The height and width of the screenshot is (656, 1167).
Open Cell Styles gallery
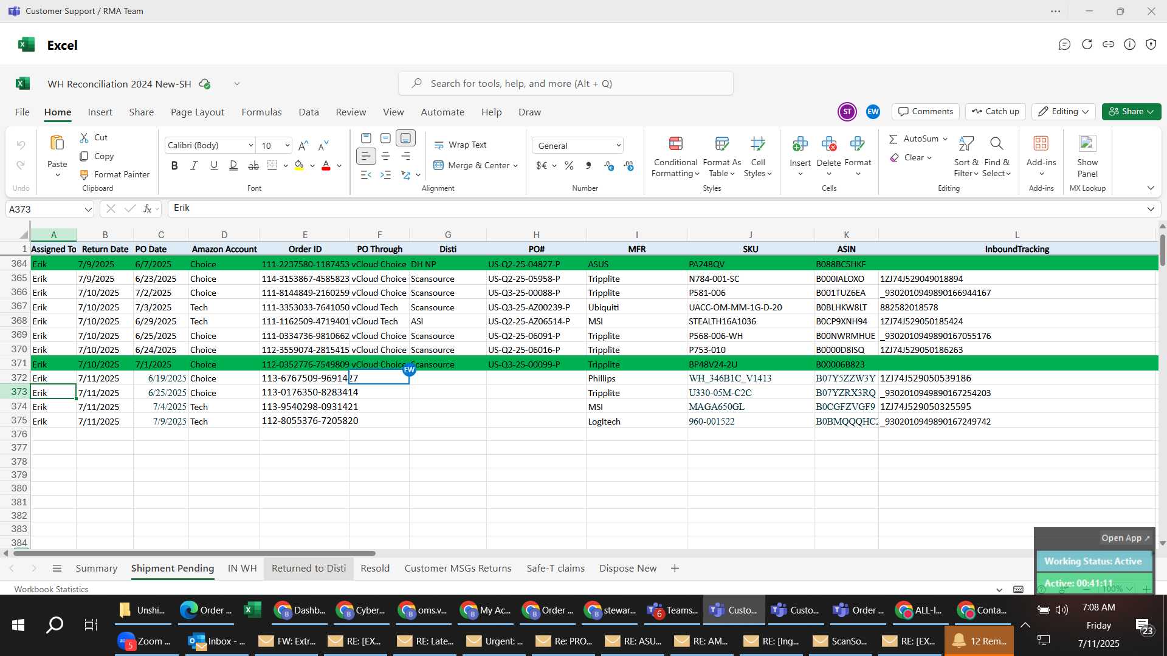click(757, 157)
